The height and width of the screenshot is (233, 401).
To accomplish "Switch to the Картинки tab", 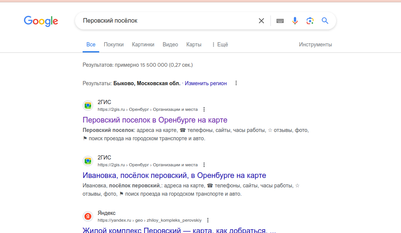I will (143, 44).
